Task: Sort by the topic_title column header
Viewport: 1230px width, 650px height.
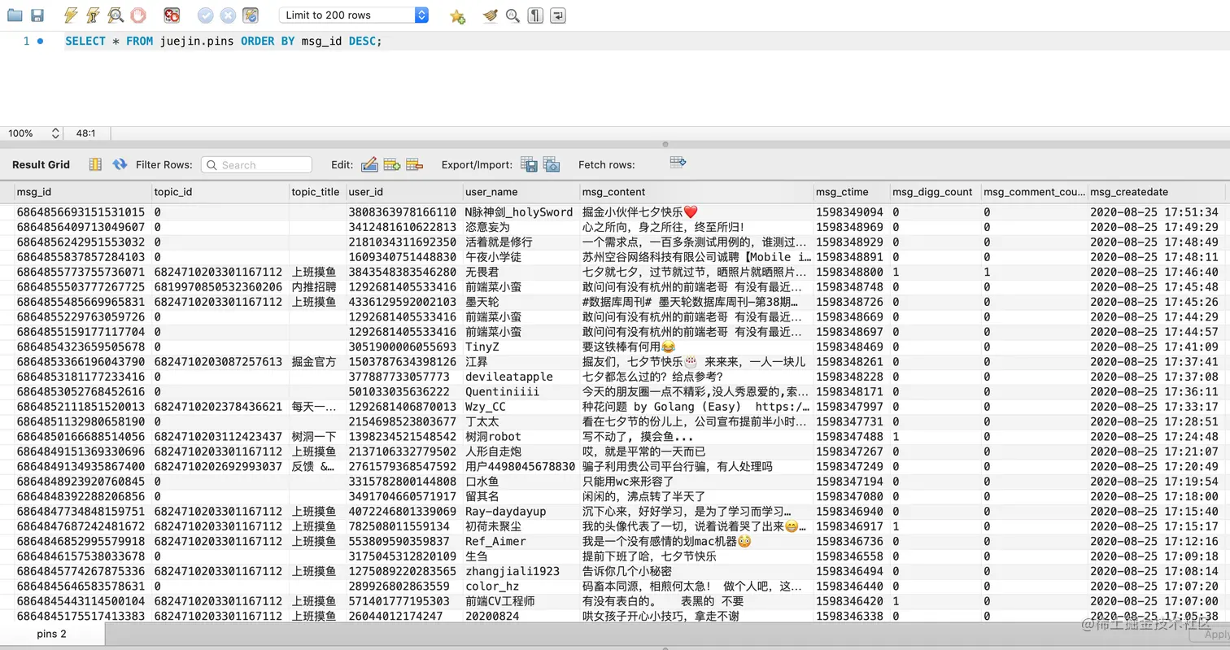Action: pyautogui.click(x=318, y=192)
